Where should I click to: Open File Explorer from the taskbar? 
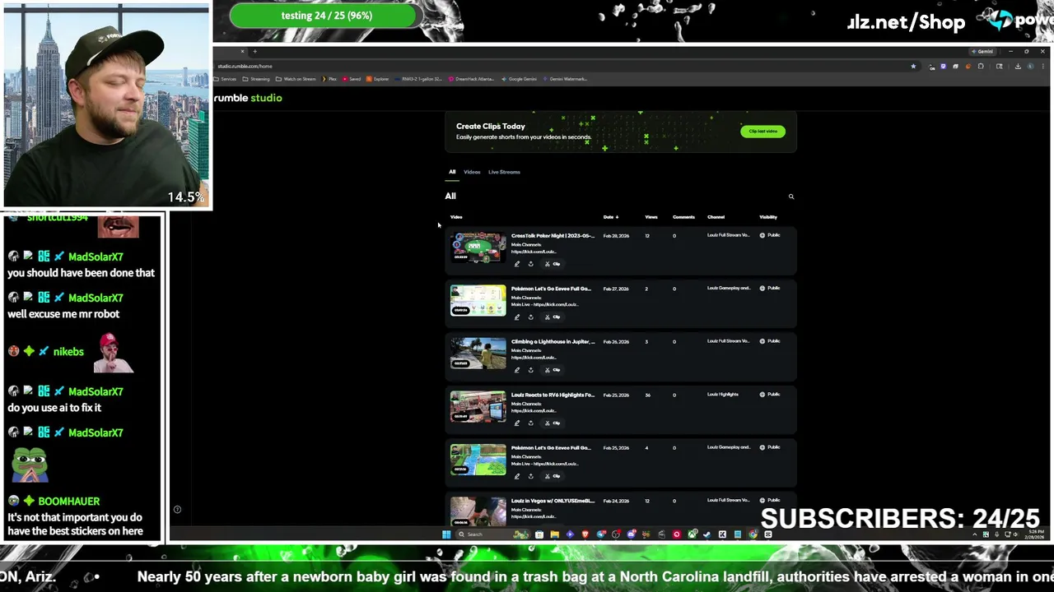click(x=554, y=534)
